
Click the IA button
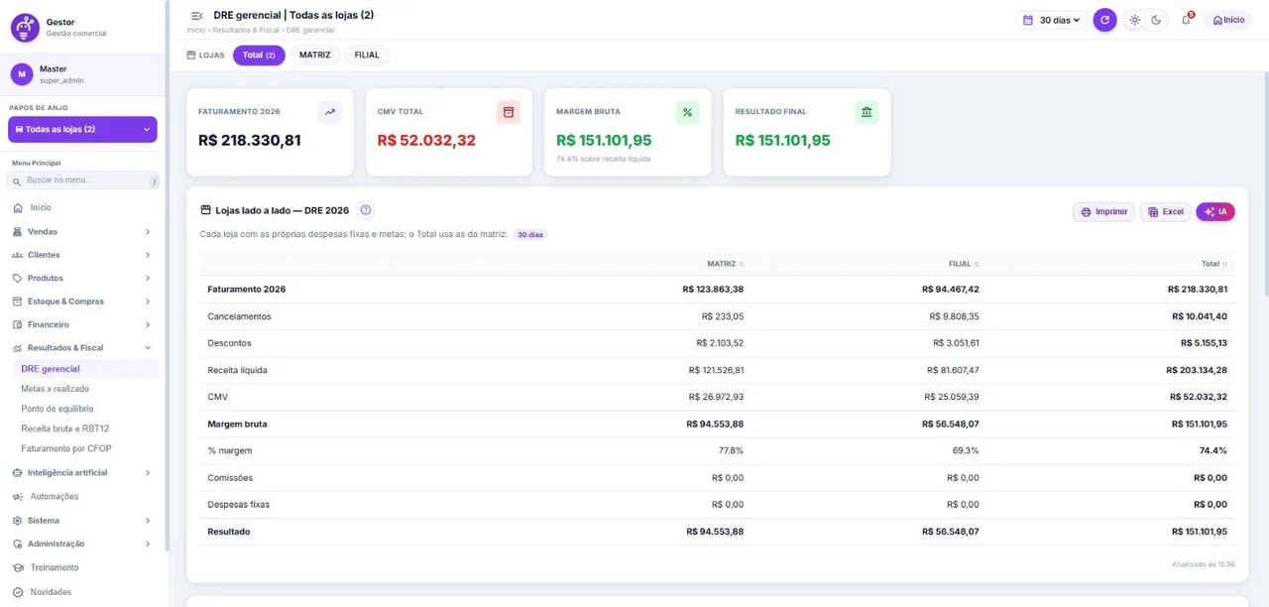click(1215, 212)
